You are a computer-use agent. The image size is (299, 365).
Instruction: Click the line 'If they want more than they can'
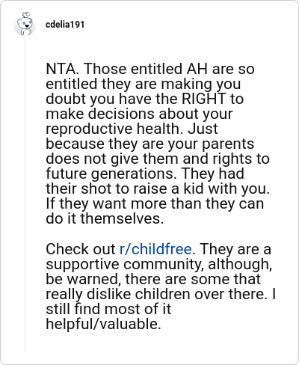point(155,204)
